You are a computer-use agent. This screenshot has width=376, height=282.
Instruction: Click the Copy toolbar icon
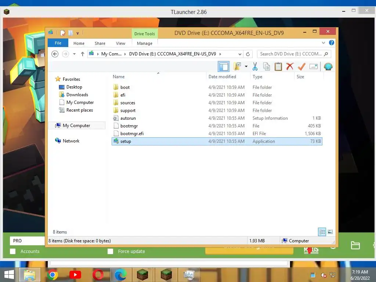[267, 66]
